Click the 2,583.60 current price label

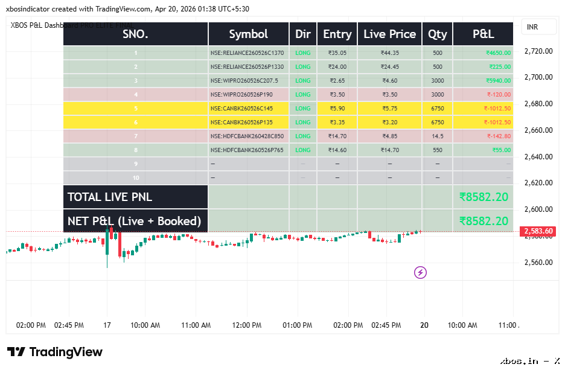(538, 231)
